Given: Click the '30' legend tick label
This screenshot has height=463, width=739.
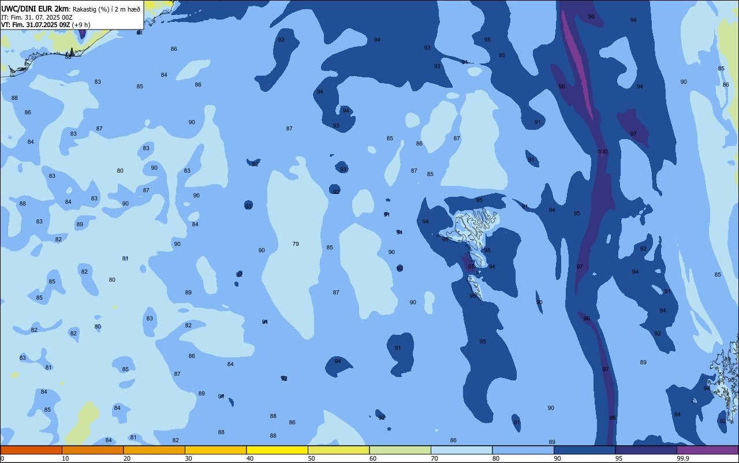Looking at the screenshot, I should [x=189, y=458].
